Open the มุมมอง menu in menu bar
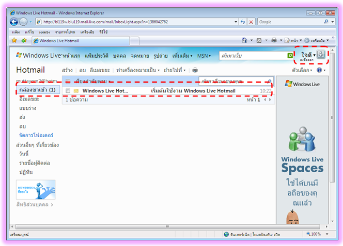The image size is (343, 246). 44,32
